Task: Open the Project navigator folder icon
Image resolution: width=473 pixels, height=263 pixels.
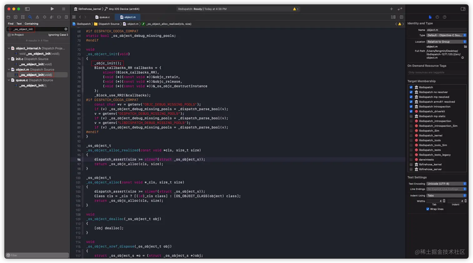Action: click(x=8, y=17)
